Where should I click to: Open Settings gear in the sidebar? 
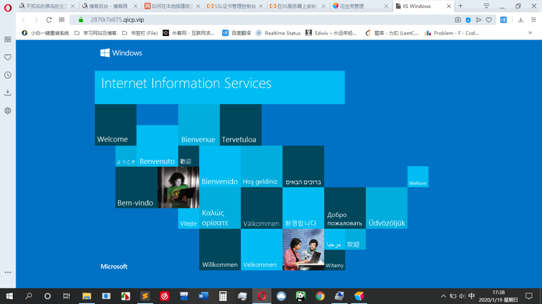(x=8, y=110)
